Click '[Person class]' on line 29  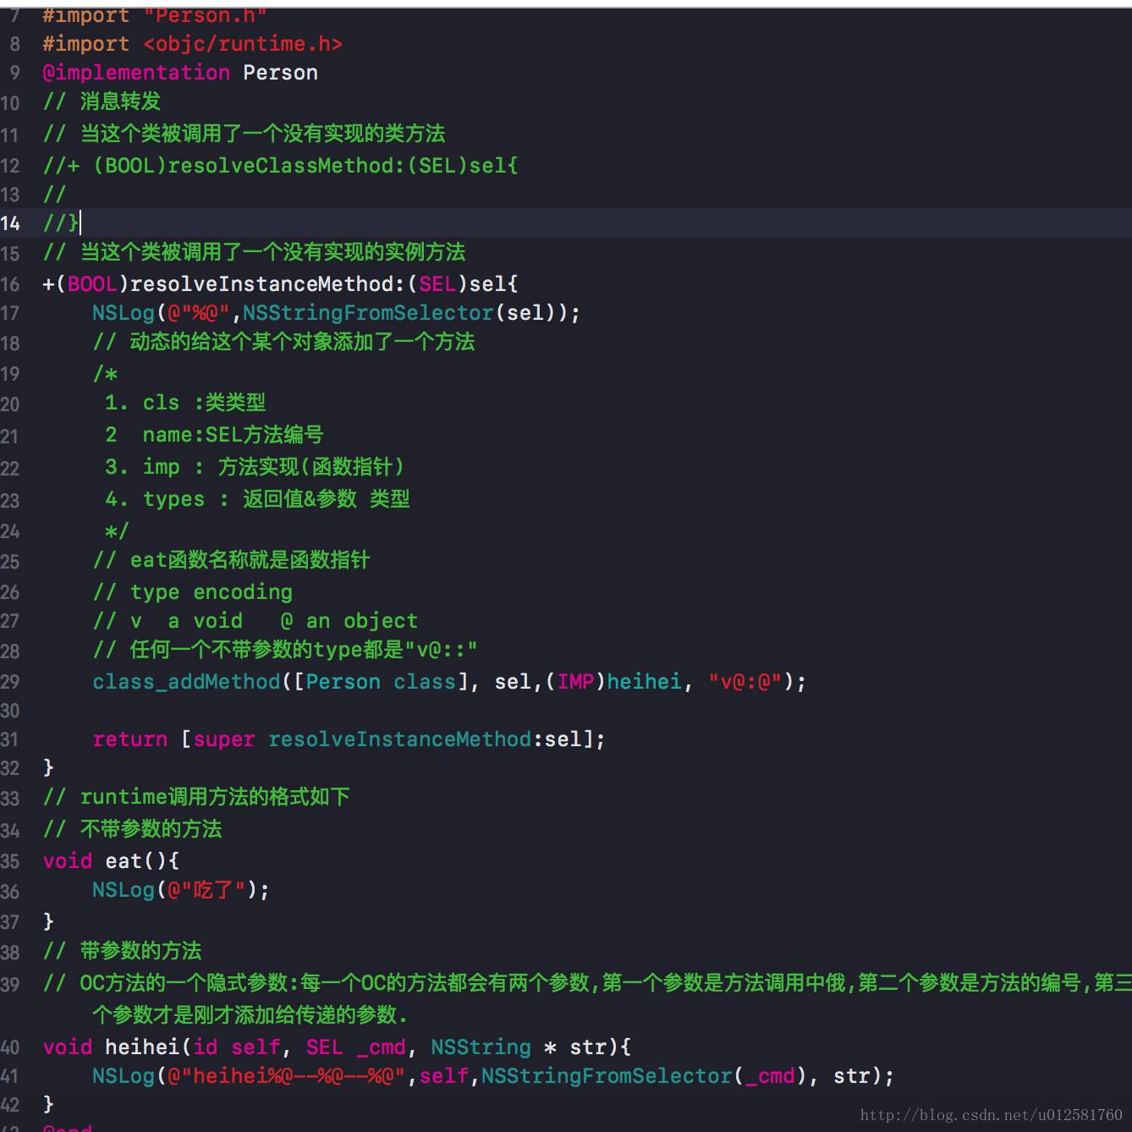[381, 682]
